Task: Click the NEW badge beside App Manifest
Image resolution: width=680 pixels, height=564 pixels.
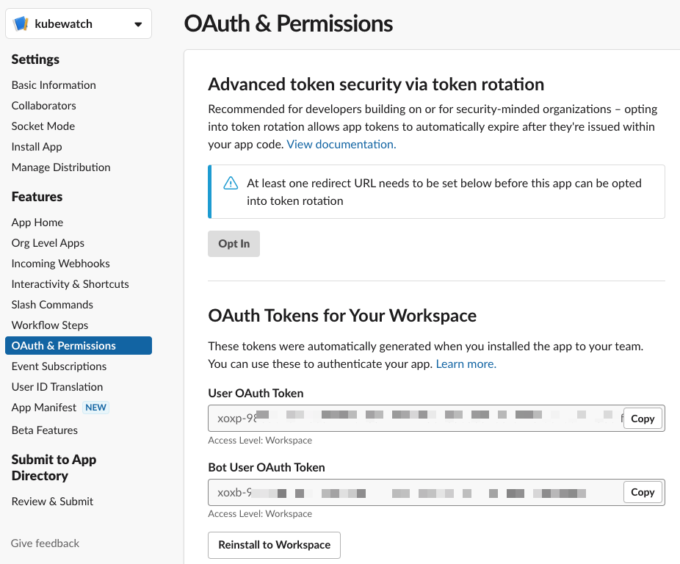Action: 95,408
